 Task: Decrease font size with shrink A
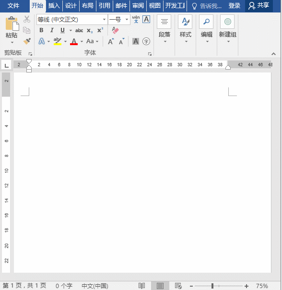(x=121, y=41)
